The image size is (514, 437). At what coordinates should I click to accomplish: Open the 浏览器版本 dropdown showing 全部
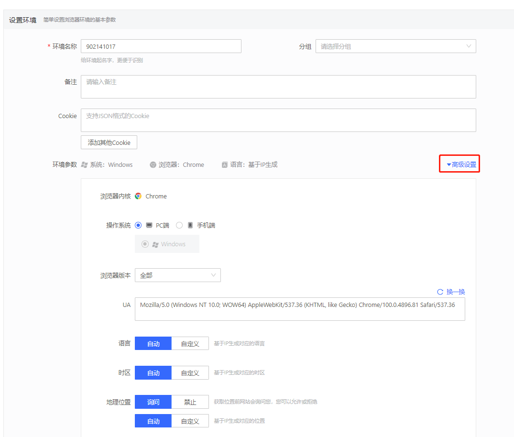177,275
